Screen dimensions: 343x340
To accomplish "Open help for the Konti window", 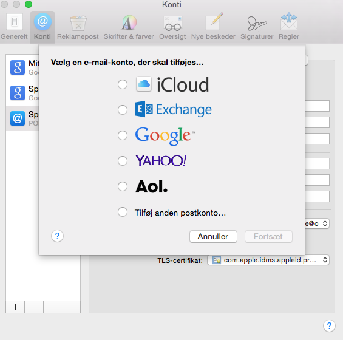I will click(329, 326).
